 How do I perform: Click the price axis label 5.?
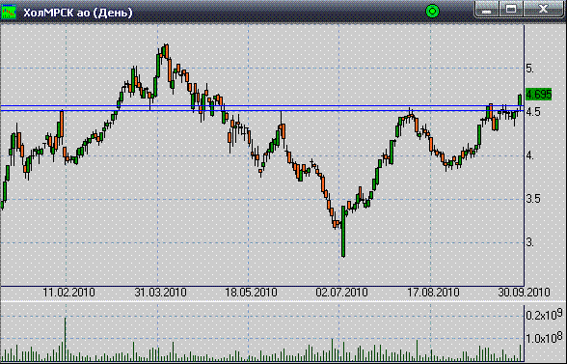coord(529,69)
